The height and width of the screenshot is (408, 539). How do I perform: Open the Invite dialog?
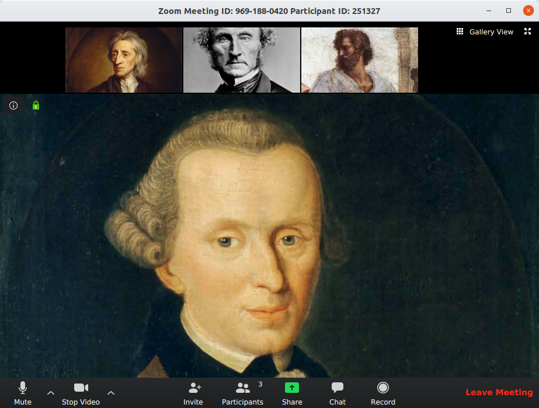[x=193, y=393]
